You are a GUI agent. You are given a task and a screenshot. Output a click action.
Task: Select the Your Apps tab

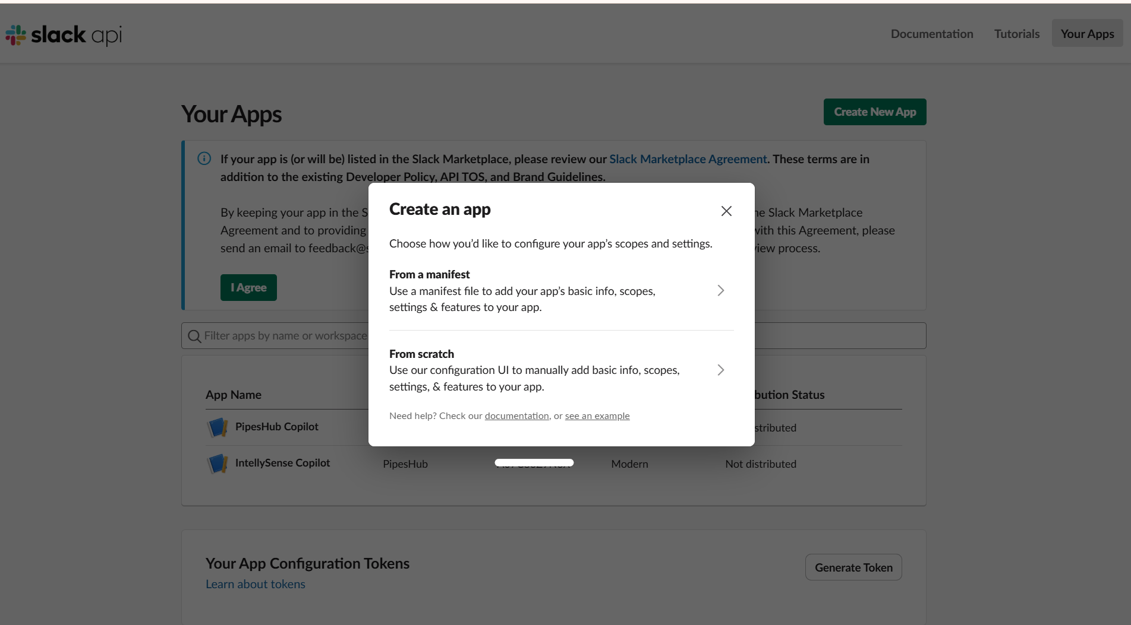tap(1087, 34)
